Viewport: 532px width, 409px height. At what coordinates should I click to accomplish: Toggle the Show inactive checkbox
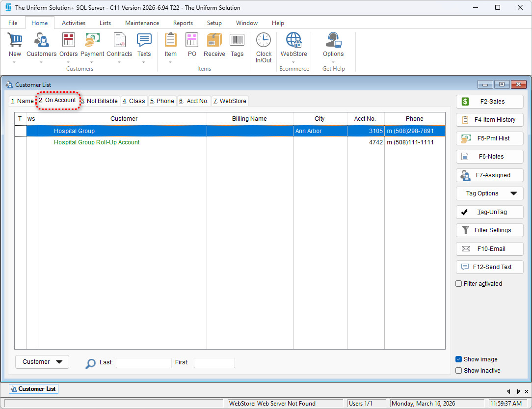point(459,371)
